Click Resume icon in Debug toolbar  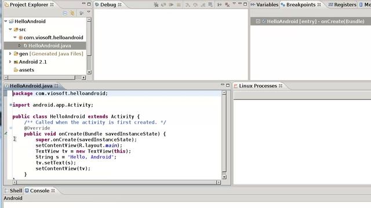(x=171, y=5)
